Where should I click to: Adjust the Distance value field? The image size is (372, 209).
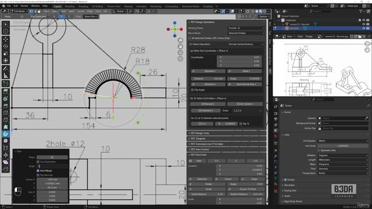208,79
